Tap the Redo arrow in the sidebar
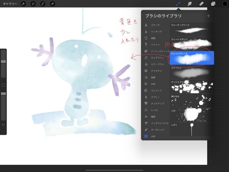This screenshot has width=229, height=172. (3, 131)
